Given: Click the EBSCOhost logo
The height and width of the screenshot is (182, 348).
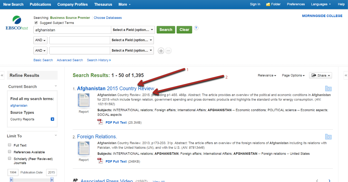Looking at the screenshot, I should (x=17, y=23).
